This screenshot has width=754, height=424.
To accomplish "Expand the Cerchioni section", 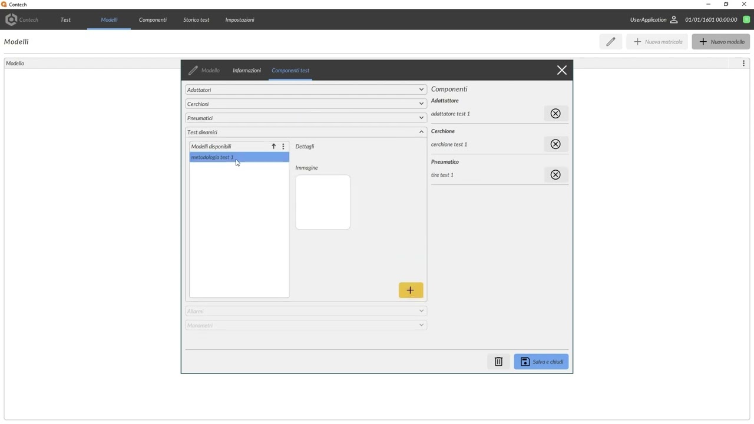I will pyautogui.click(x=306, y=104).
